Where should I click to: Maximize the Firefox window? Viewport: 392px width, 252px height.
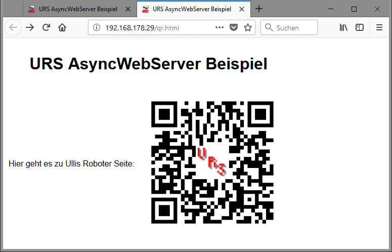(354, 9)
